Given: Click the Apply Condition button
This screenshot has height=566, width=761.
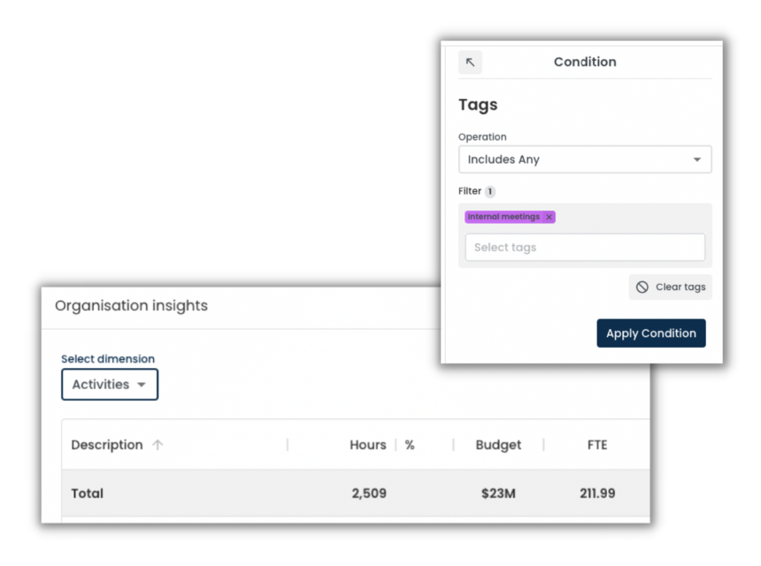Looking at the screenshot, I should point(650,333).
